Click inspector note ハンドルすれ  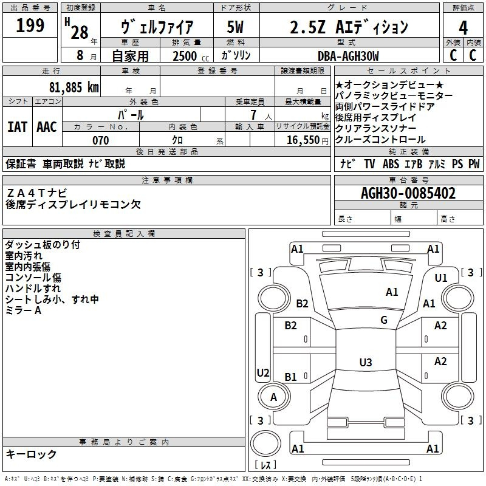[33, 288]
